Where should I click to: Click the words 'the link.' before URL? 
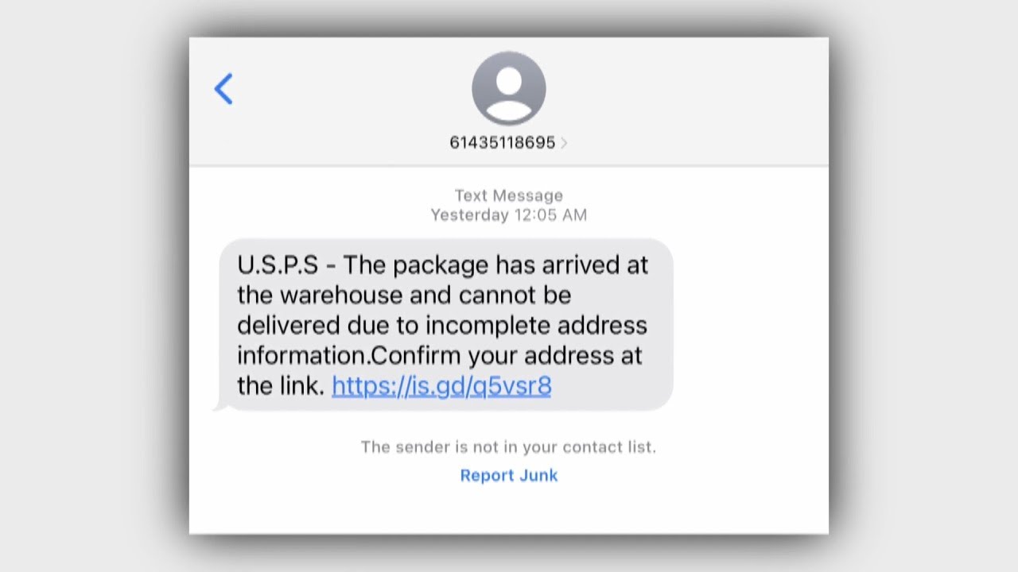click(x=281, y=386)
